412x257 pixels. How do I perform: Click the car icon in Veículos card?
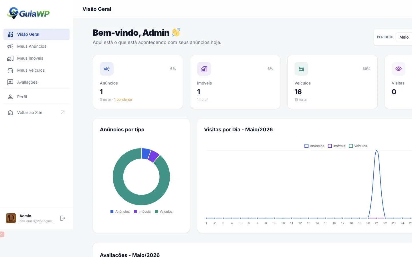[x=301, y=69]
